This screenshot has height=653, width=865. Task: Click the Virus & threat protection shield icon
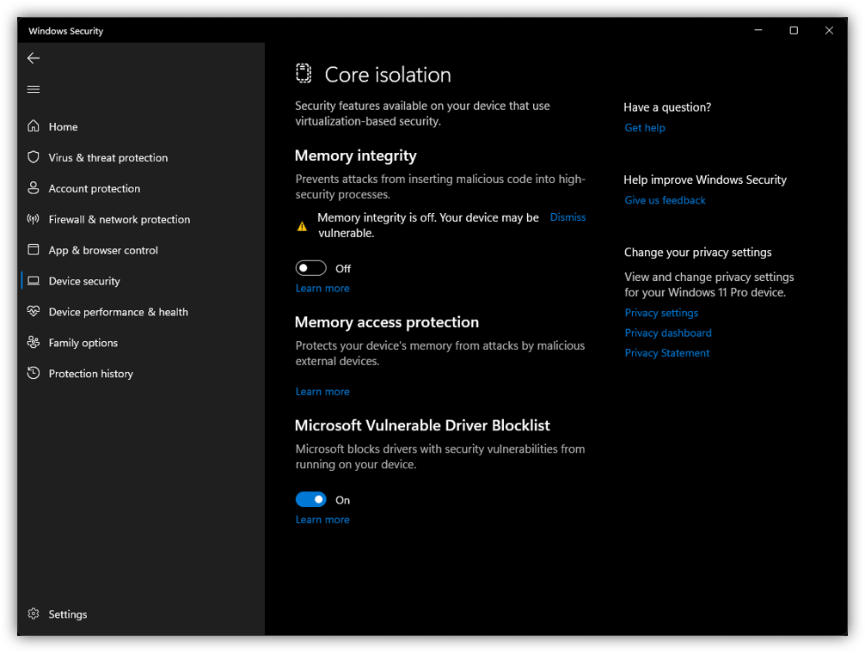(x=33, y=157)
